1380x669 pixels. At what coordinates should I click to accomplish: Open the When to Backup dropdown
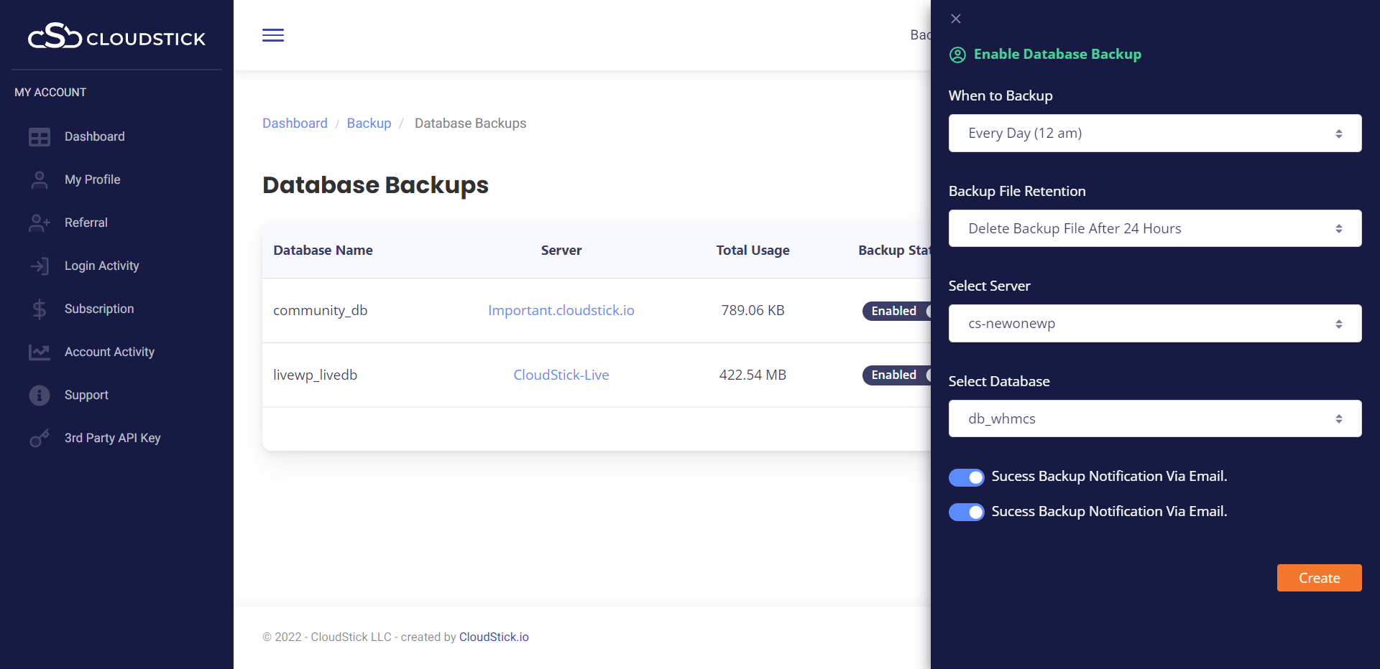click(x=1154, y=134)
